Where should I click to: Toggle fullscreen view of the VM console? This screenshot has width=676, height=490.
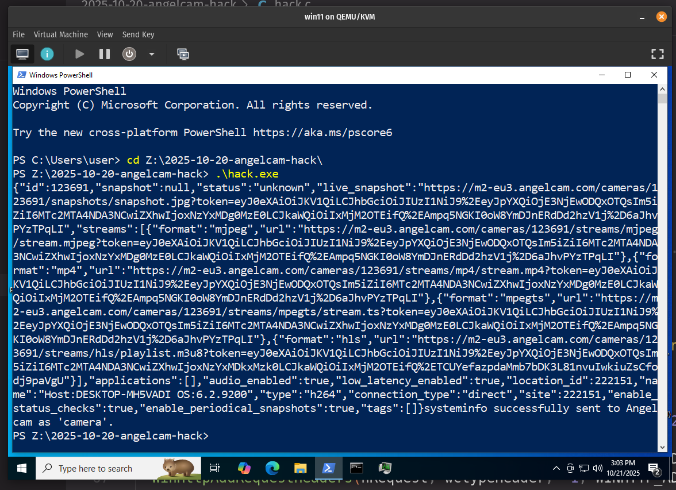[657, 53]
